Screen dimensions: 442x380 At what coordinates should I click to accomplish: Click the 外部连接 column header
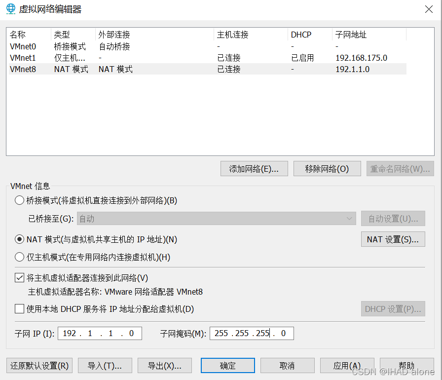pyautogui.click(x=155, y=35)
